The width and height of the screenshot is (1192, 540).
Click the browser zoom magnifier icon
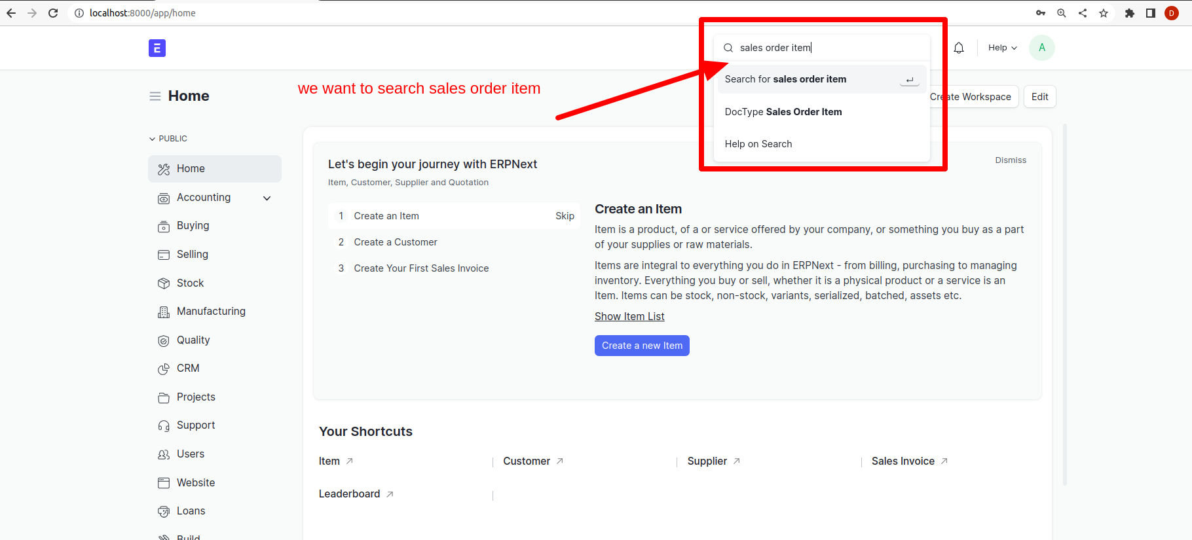1062,13
